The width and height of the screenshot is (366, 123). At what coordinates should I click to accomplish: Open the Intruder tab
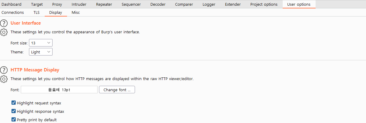click(x=79, y=4)
